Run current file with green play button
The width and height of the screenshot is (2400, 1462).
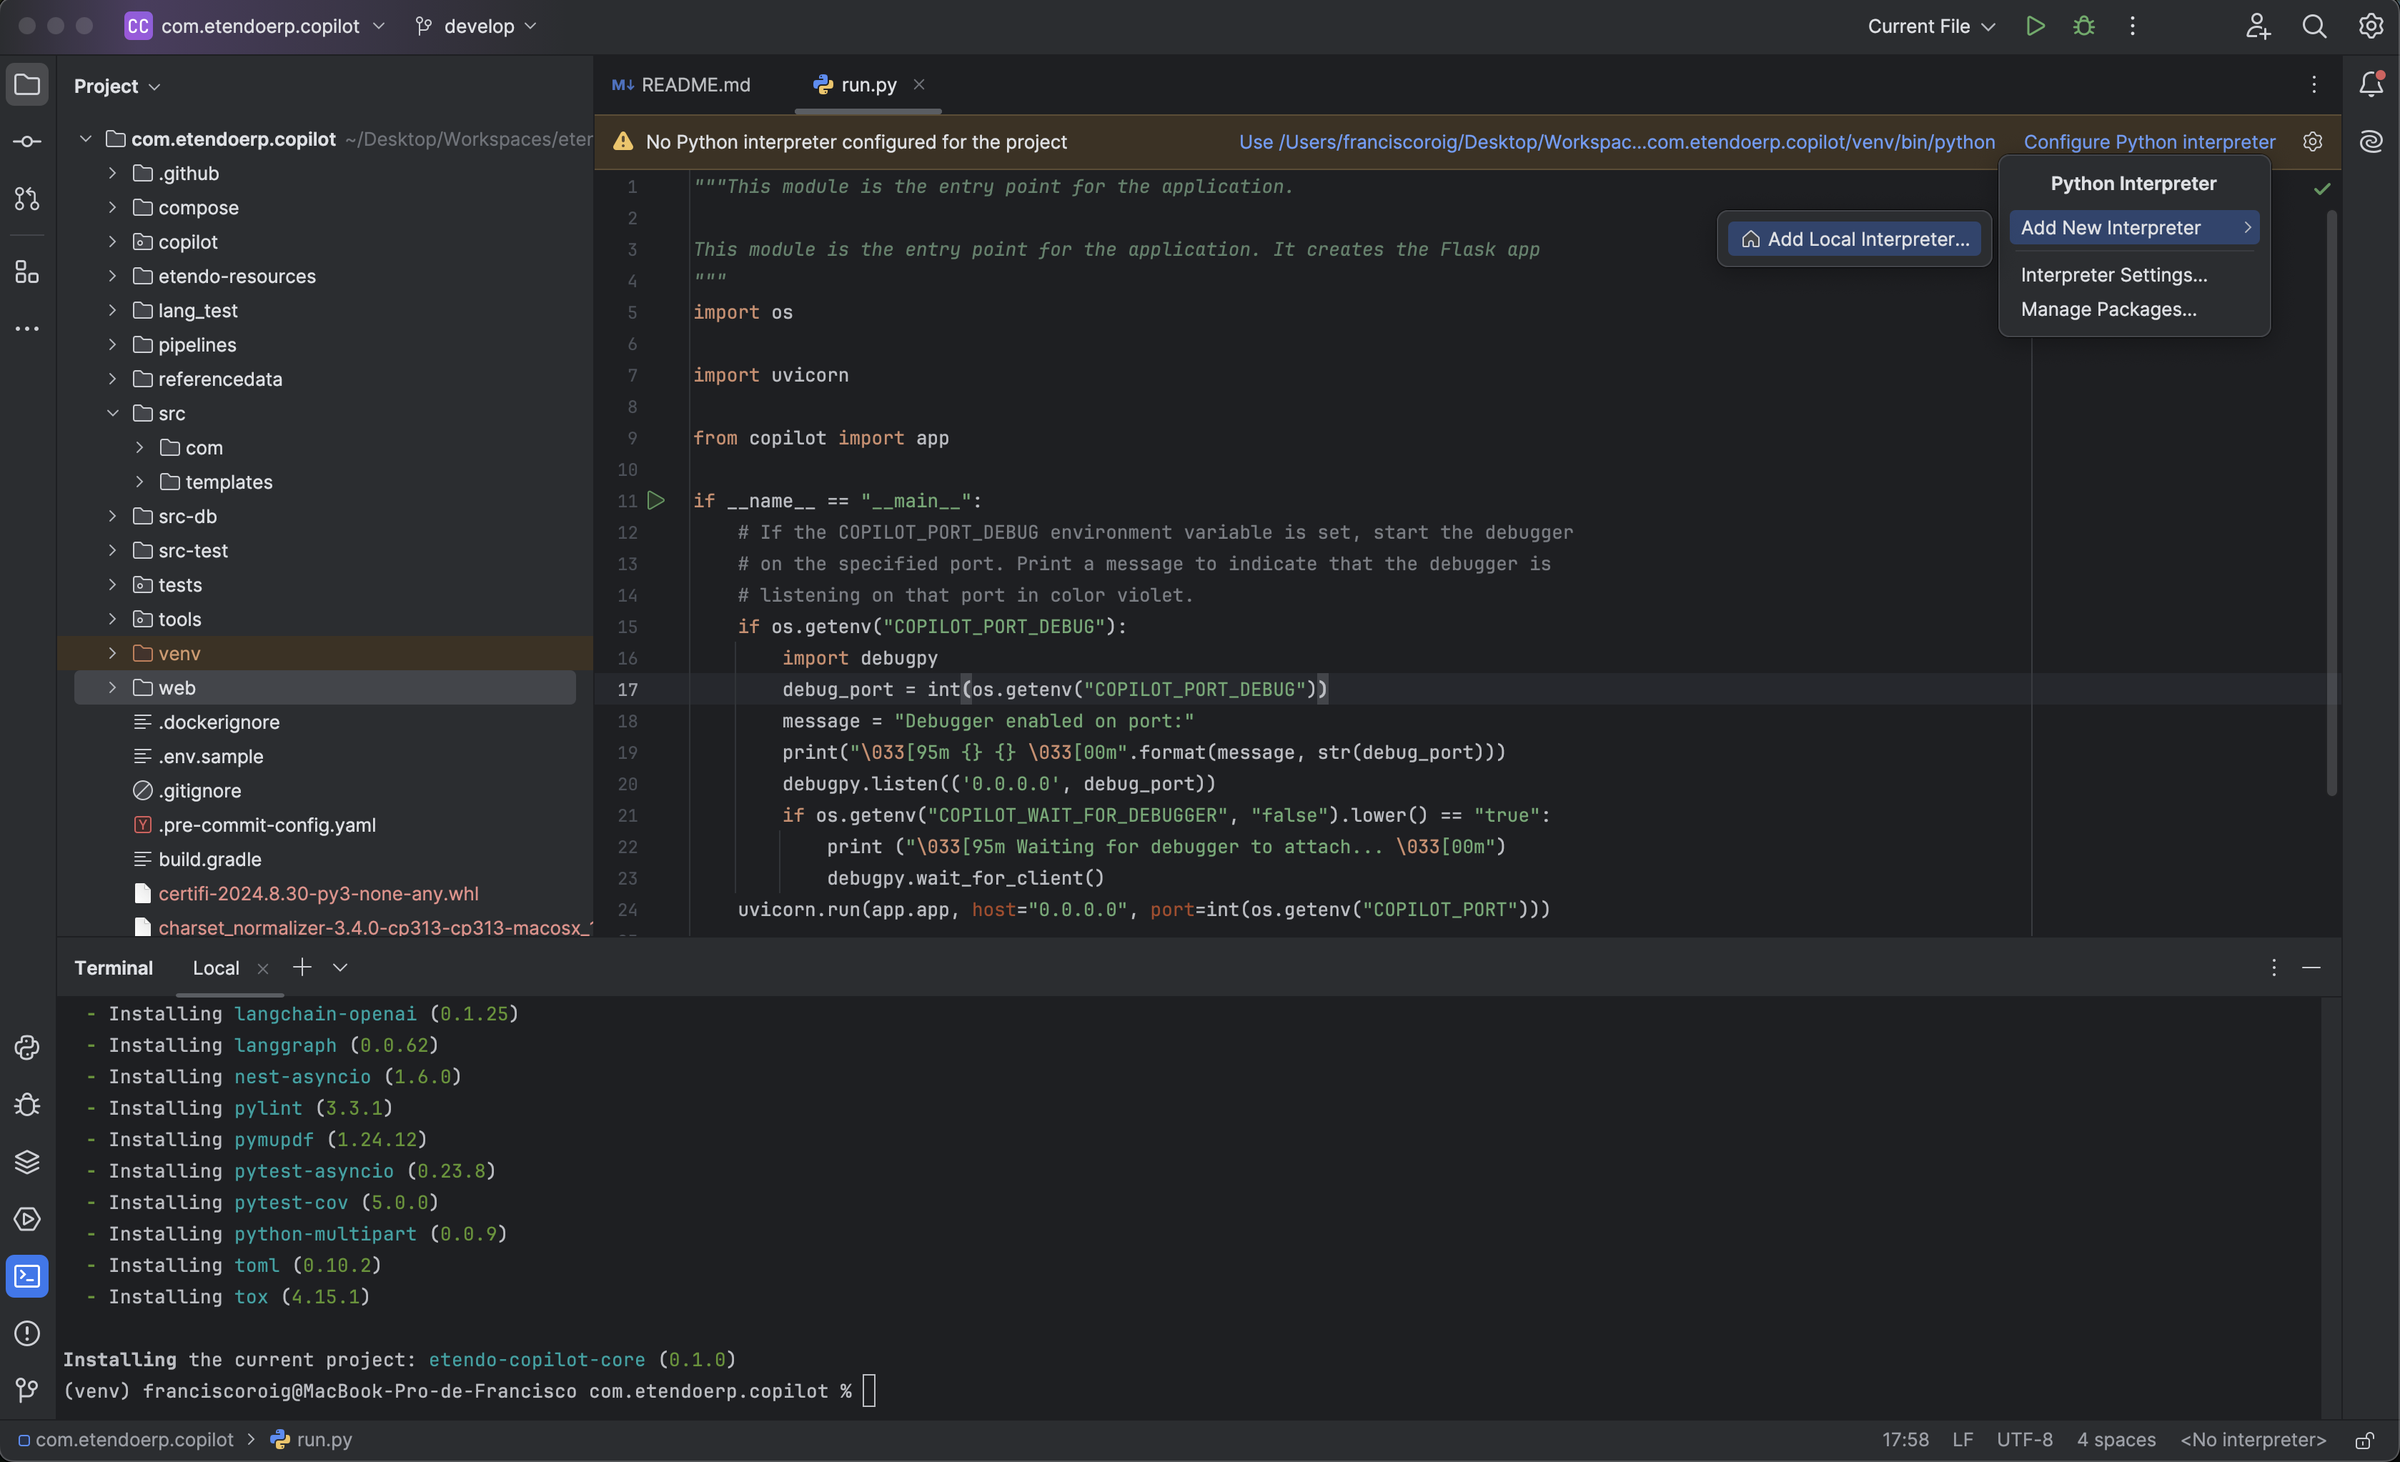(2035, 26)
